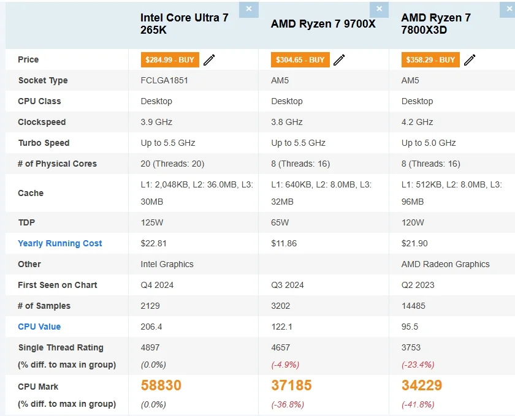This screenshot has height=416, width=515.
Task: Click $358.29 BUY button
Action: tap(430, 60)
